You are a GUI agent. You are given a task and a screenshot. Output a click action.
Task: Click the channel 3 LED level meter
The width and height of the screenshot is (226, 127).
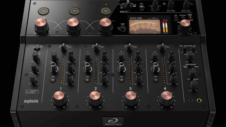pos(130,70)
